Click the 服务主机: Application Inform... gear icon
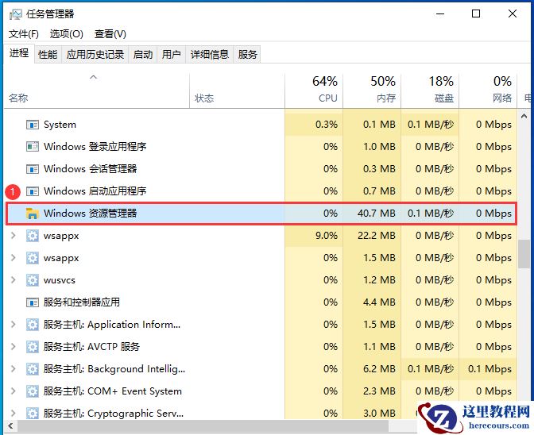The height and width of the screenshot is (435, 534). (x=33, y=325)
